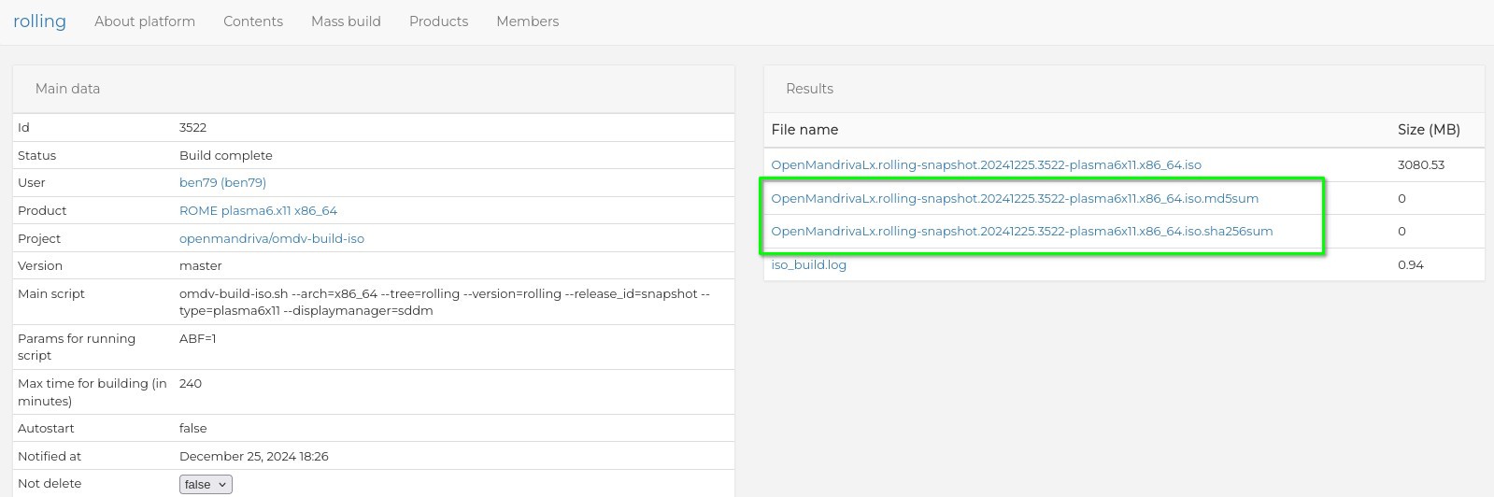Select the Autostart value false
The height and width of the screenshot is (497, 1494).
coord(193,428)
